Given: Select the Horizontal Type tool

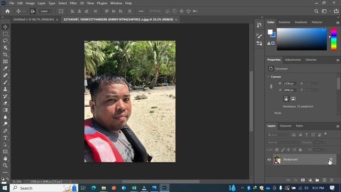Looking at the screenshot, I should [5, 138].
